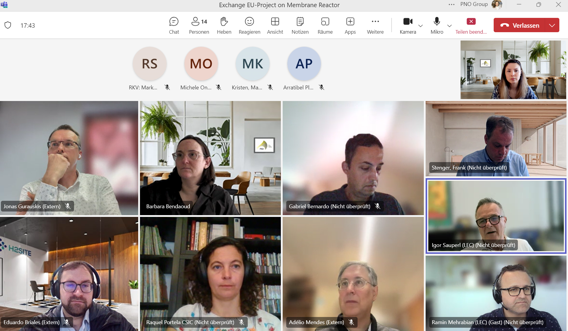
Task: Expand Mikro audio options chevron
Action: 450,26
